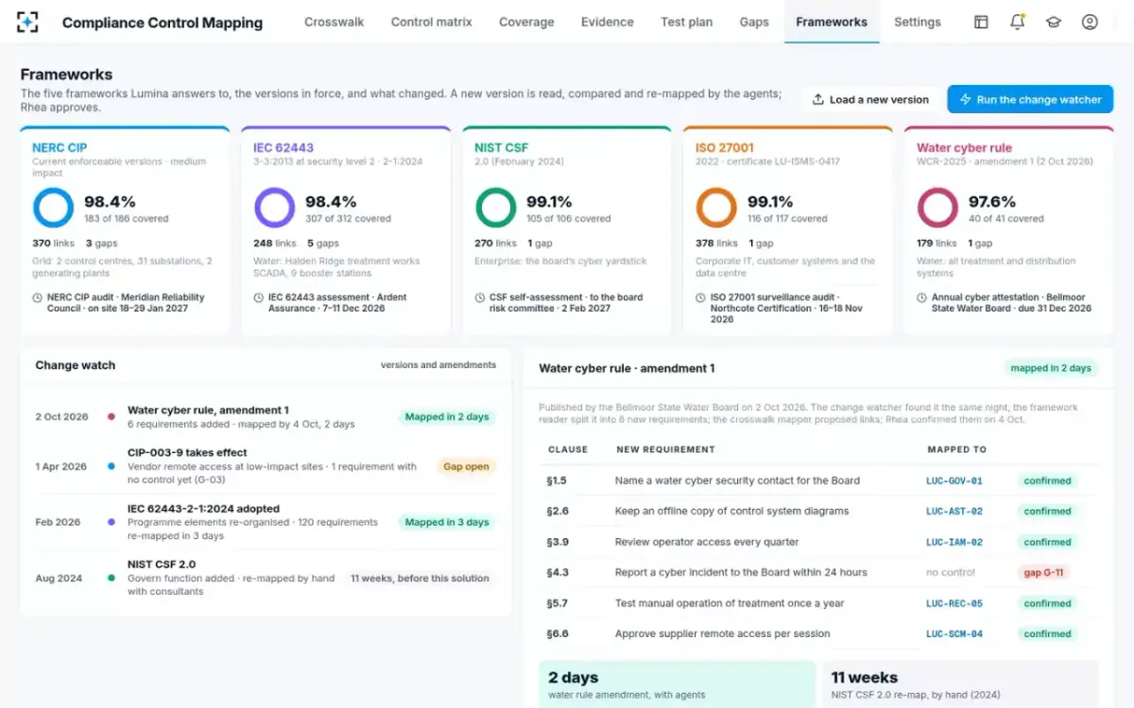This screenshot has height=708, width=1134.
Task: Open mapped control LUC-AST-02
Action: [954, 512]
